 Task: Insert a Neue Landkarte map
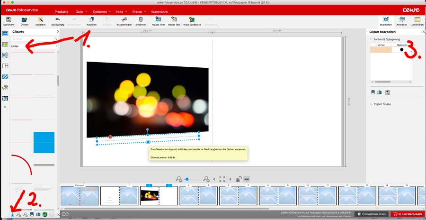point(193,20)
